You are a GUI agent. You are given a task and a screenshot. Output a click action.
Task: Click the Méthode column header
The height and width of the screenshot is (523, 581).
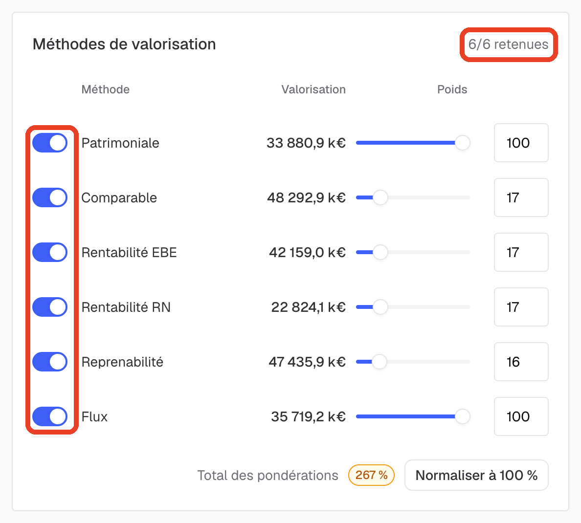pos(106,89)
